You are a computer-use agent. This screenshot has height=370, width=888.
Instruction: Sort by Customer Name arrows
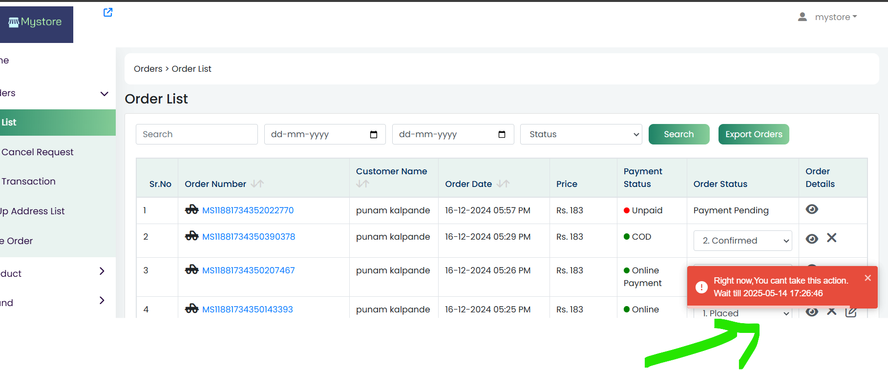coord(362,184)
